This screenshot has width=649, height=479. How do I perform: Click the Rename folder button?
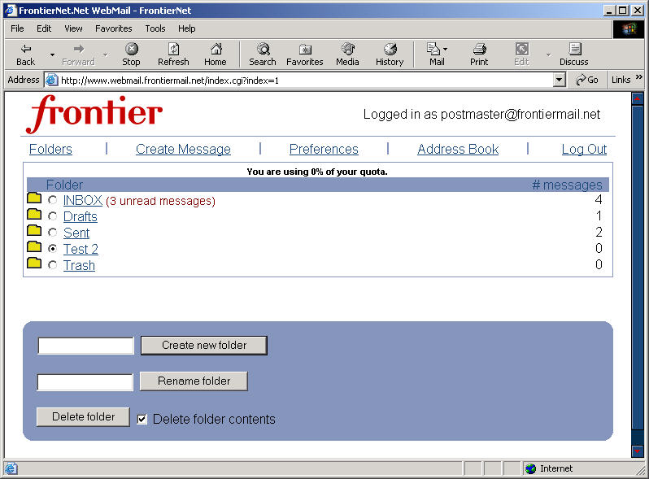coord(194,381)
